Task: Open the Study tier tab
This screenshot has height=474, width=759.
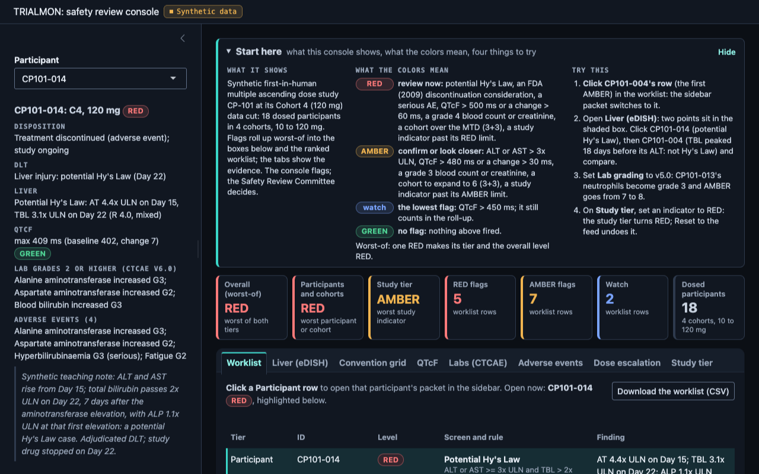Action: tap(692, 363)
